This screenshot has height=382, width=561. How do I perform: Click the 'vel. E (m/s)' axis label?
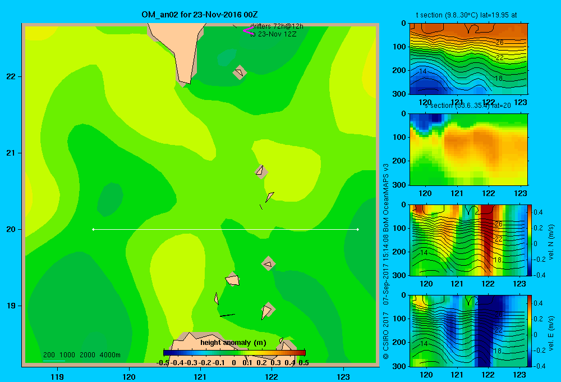tap(551, 333)
